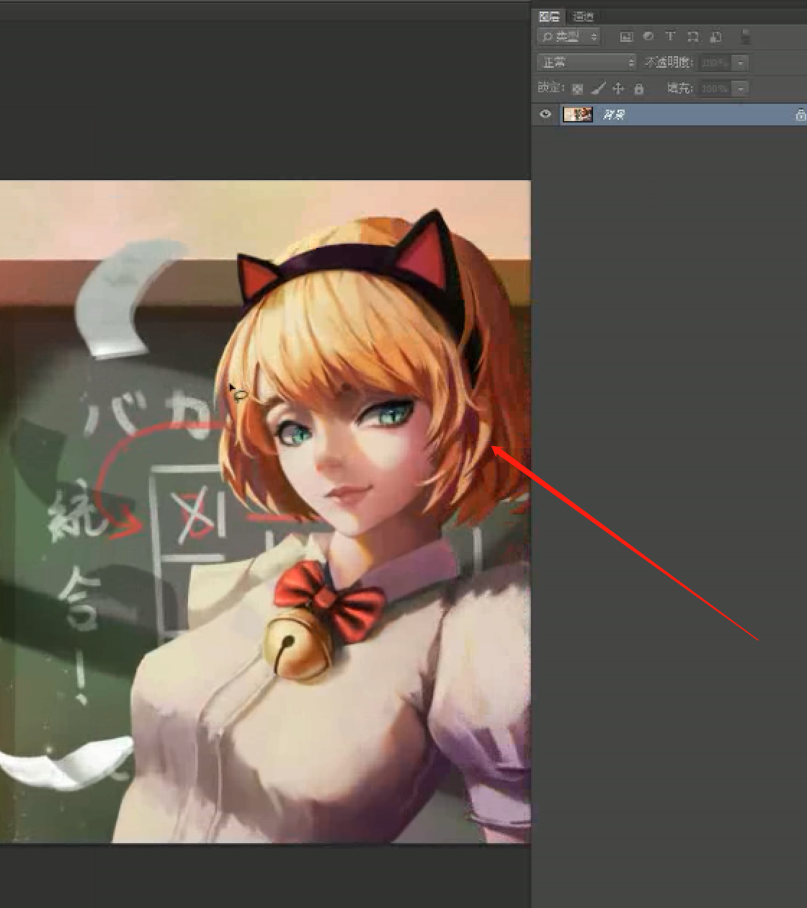The height and width of the screenshot is (908, 807).
Task: Filter layers by pixel layers icon
Action: 626,37
